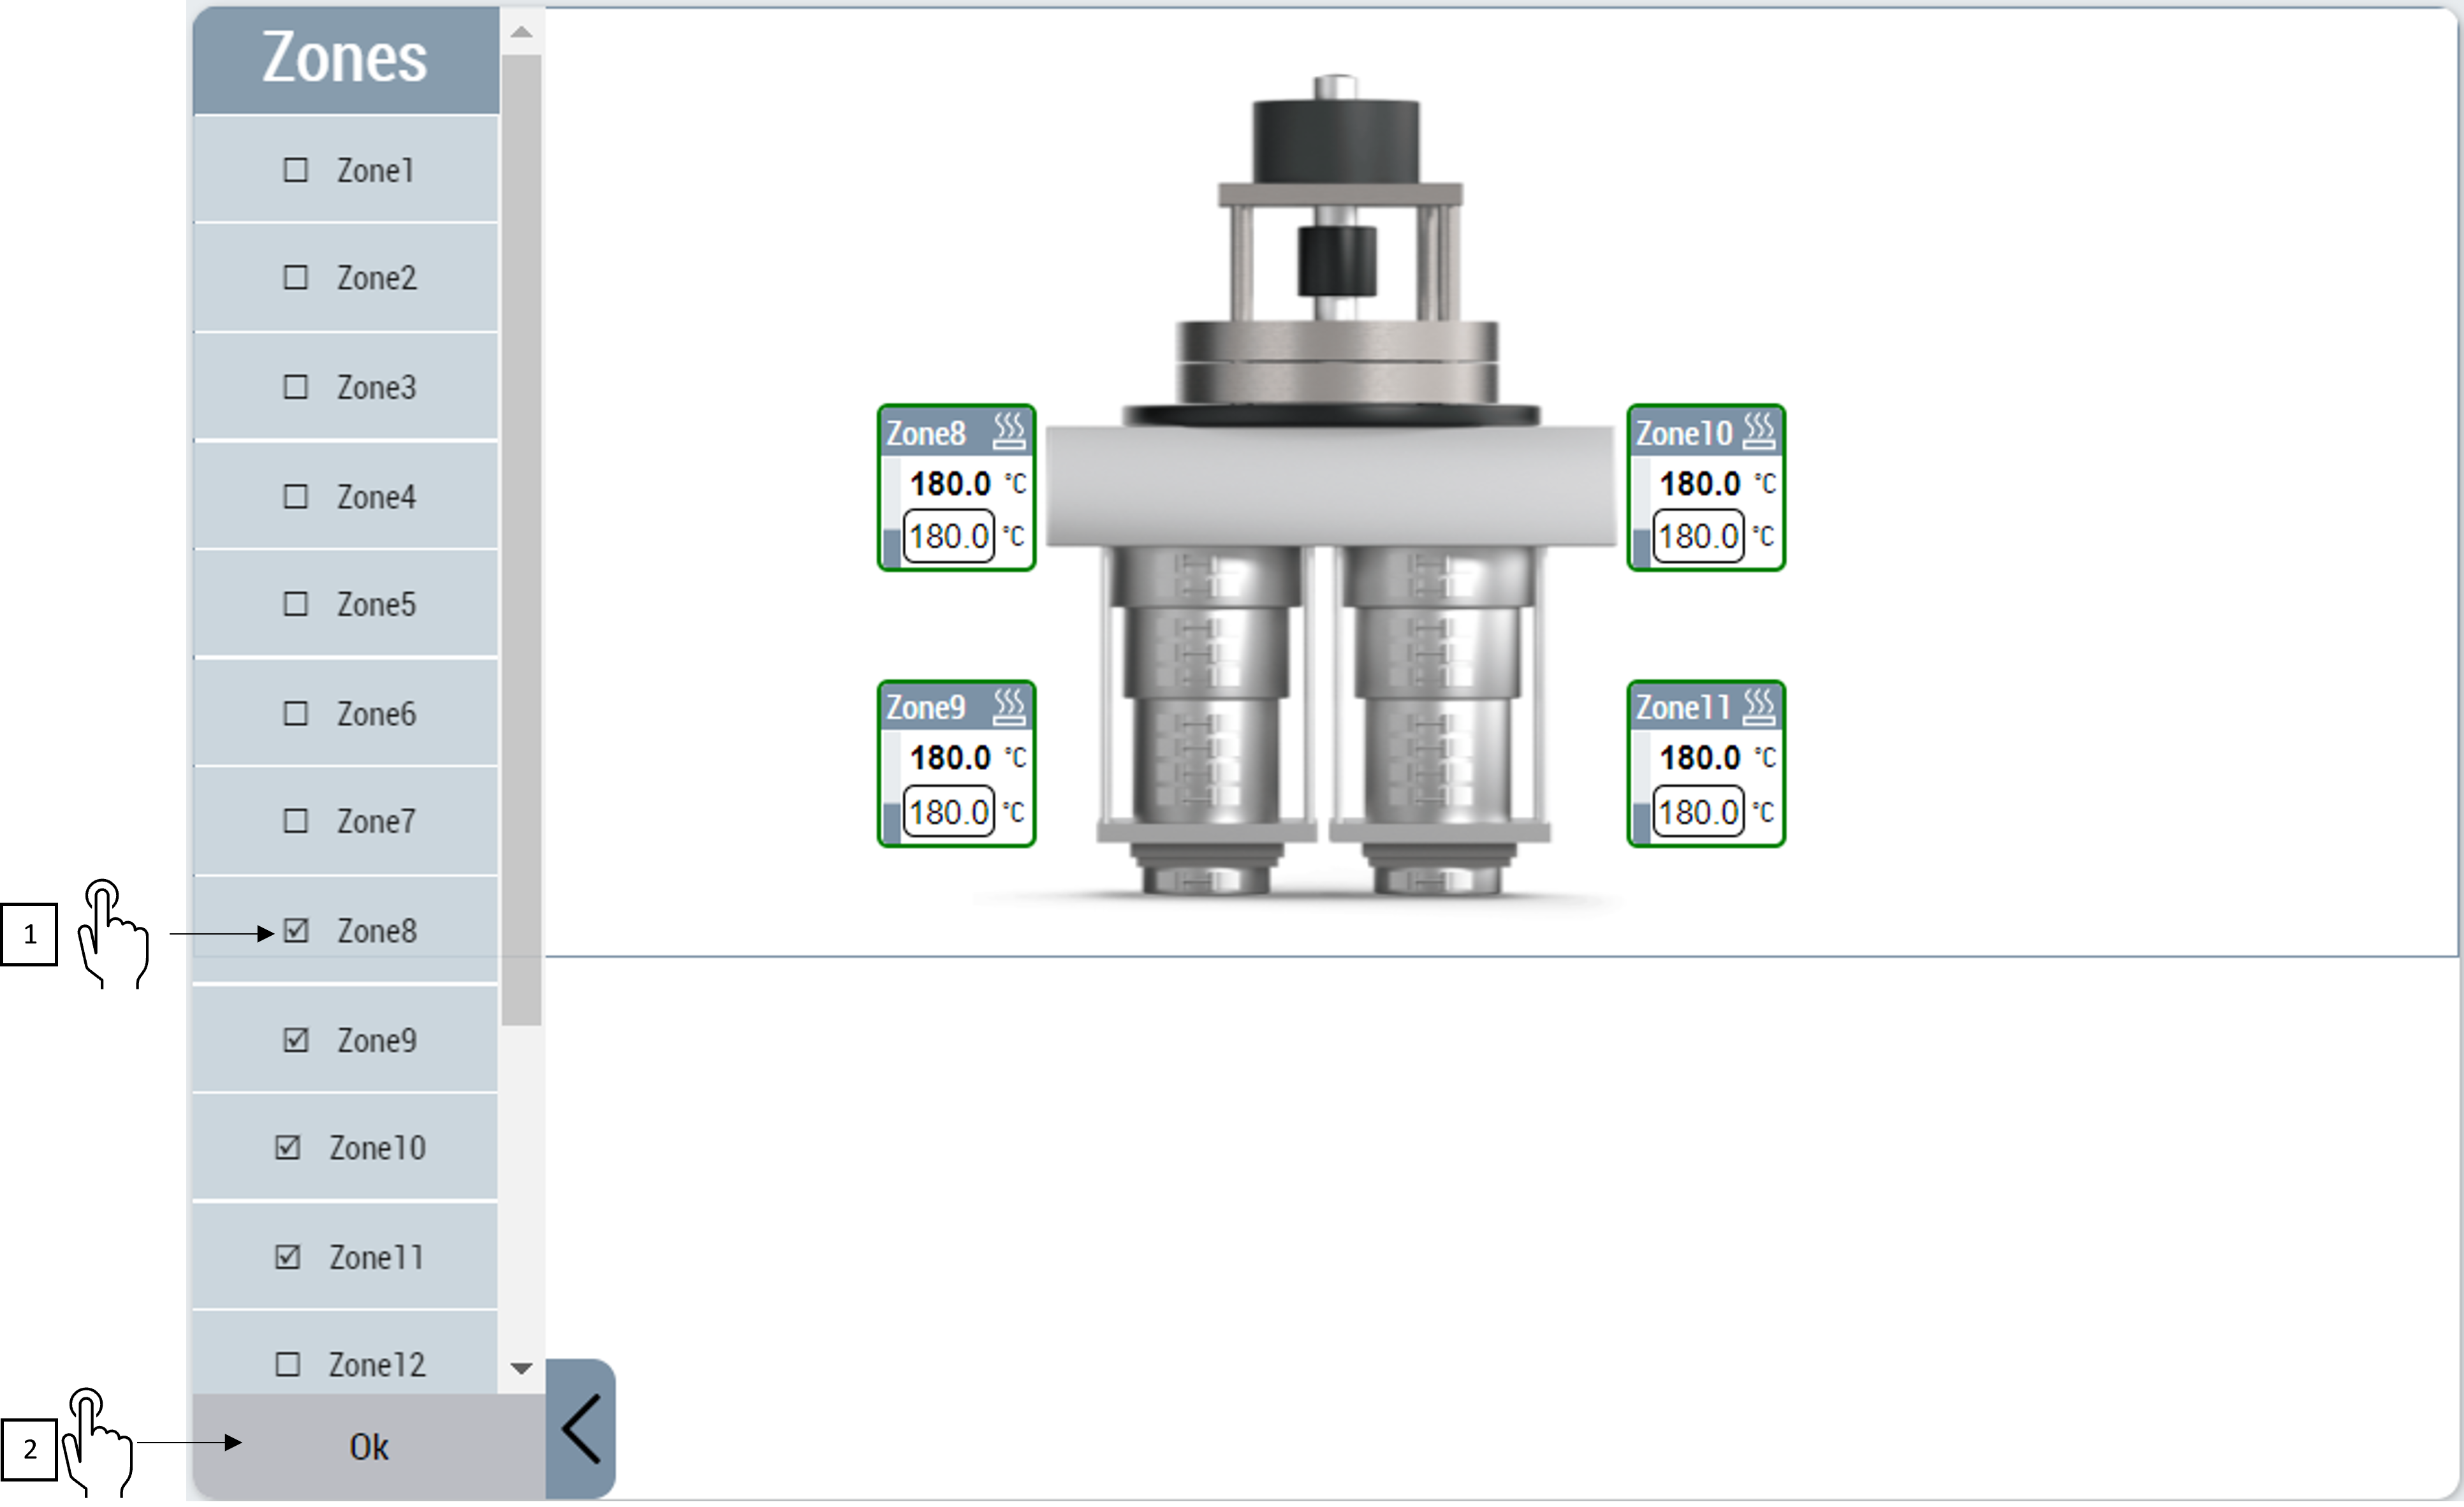The height and width of the screenshot is (1507, 2464).
Task: Click the heating icon on Zone9 card
Action: click(1009, 706)
